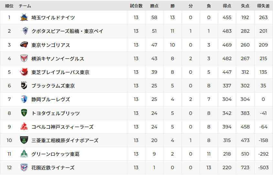This screenshot has width=273, height=175.
Task: Click the 試合数 column header
Action: click(x=136, y=6)
